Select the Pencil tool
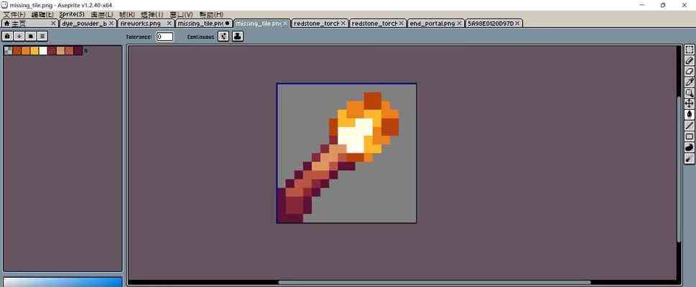Screen dimensions: 696x287 690,61
